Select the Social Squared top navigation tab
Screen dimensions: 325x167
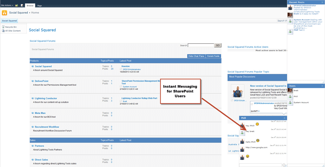[x=9, y=21]
